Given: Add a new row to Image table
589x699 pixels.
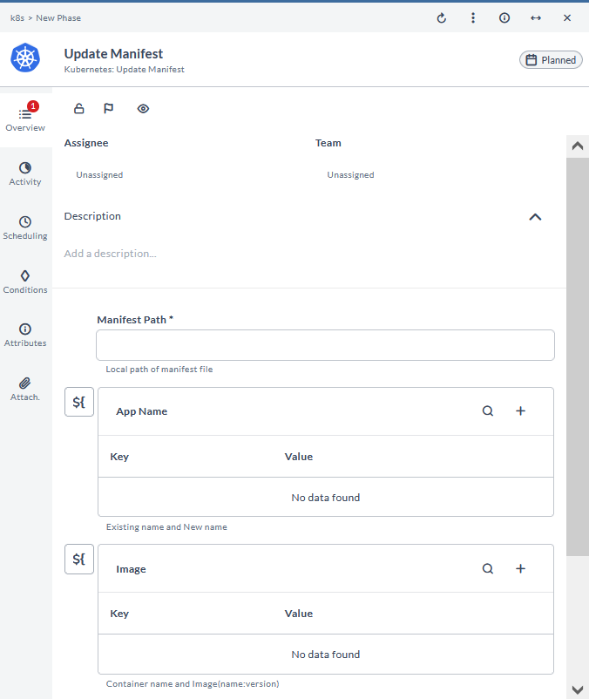Looking at the screenshot, I should [x=521, y=568].
